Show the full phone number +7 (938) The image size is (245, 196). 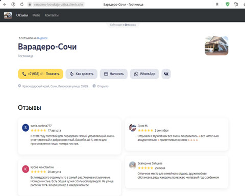tap(40, 74)
